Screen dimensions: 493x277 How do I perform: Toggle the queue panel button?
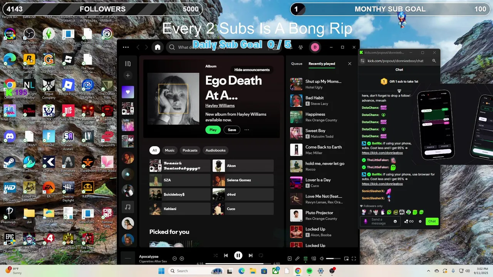pyautogui.click(x=305, y=259)
